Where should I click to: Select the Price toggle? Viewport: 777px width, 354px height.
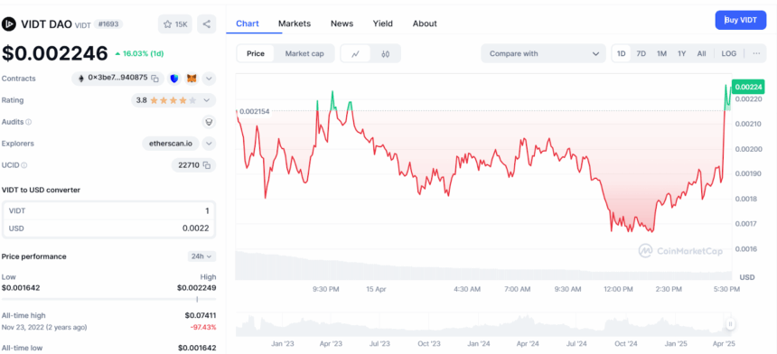256,53
